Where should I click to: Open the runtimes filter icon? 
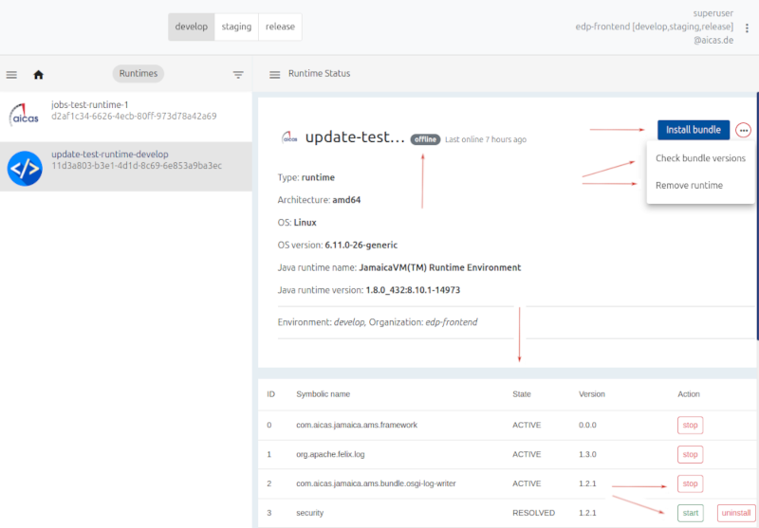tap(238, 74)
